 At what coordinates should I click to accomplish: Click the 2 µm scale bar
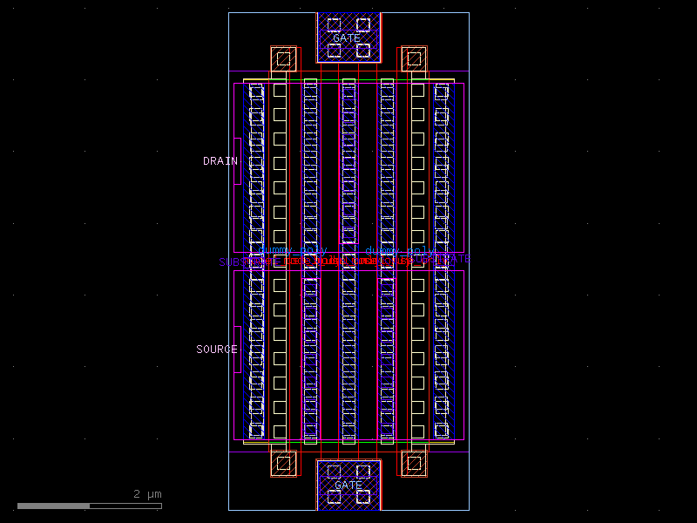click(x=57, y=504)
